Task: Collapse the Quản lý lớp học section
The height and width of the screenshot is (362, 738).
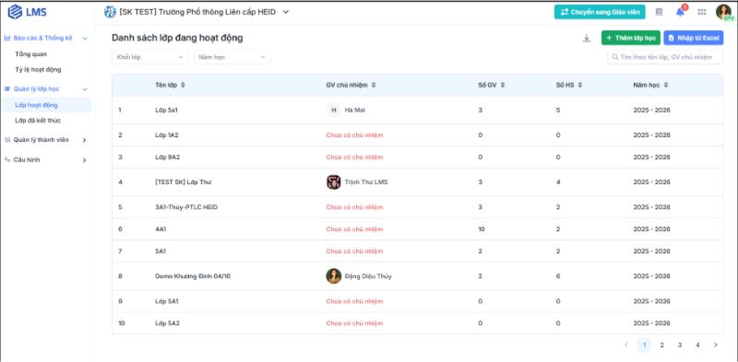Action: tap(85, 88)
